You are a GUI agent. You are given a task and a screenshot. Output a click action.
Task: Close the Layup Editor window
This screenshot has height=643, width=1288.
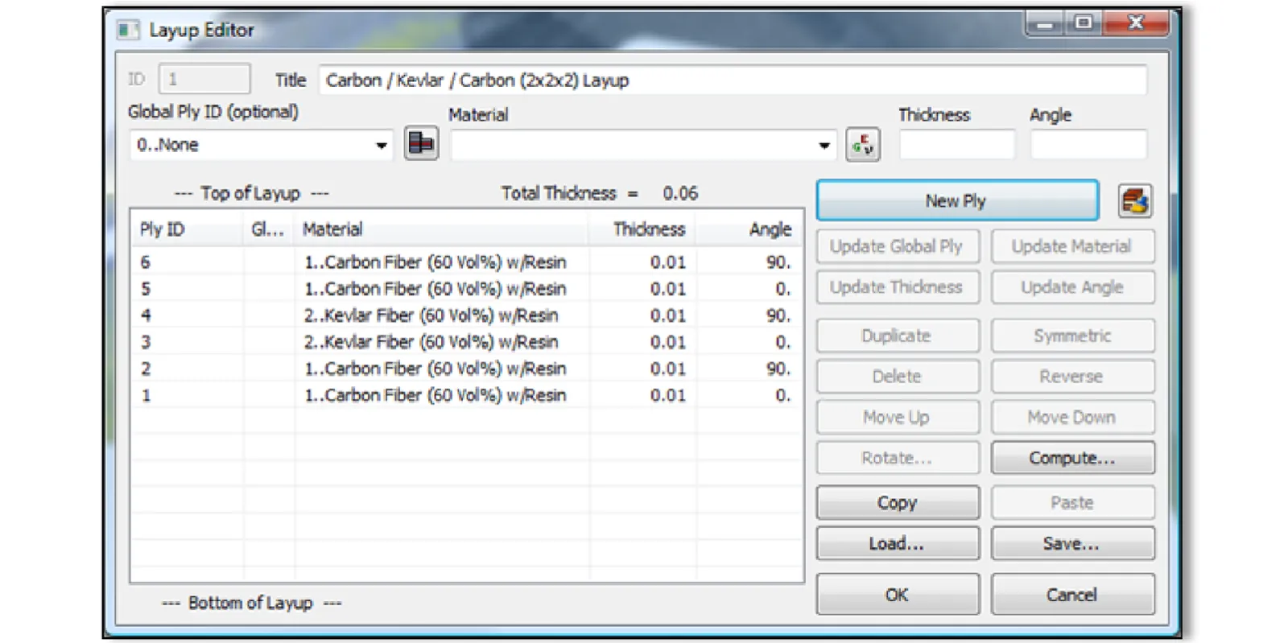click(1136, 23)
